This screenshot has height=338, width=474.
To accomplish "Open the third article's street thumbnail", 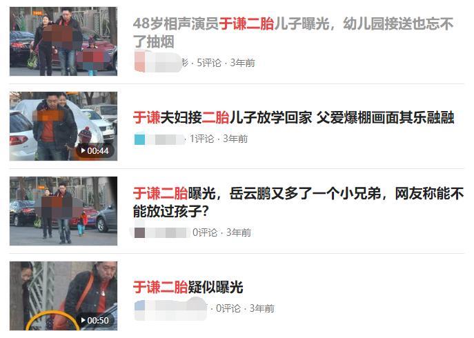I will pyautogui.click(x=63, y=211).
